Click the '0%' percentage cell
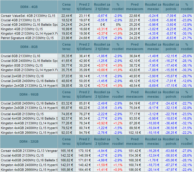Image resolution: width=194 pixels, height=172 pixels. pyautogui.click(x=118, y=25)
